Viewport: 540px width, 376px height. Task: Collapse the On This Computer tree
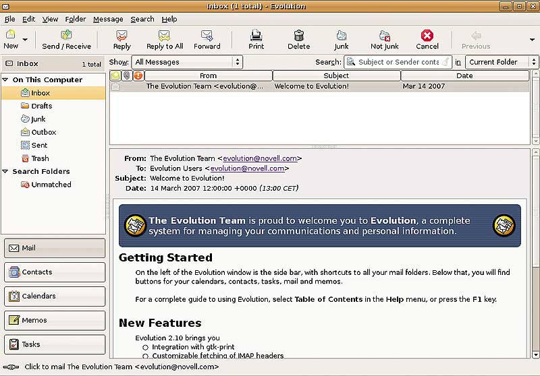point(5,80)
